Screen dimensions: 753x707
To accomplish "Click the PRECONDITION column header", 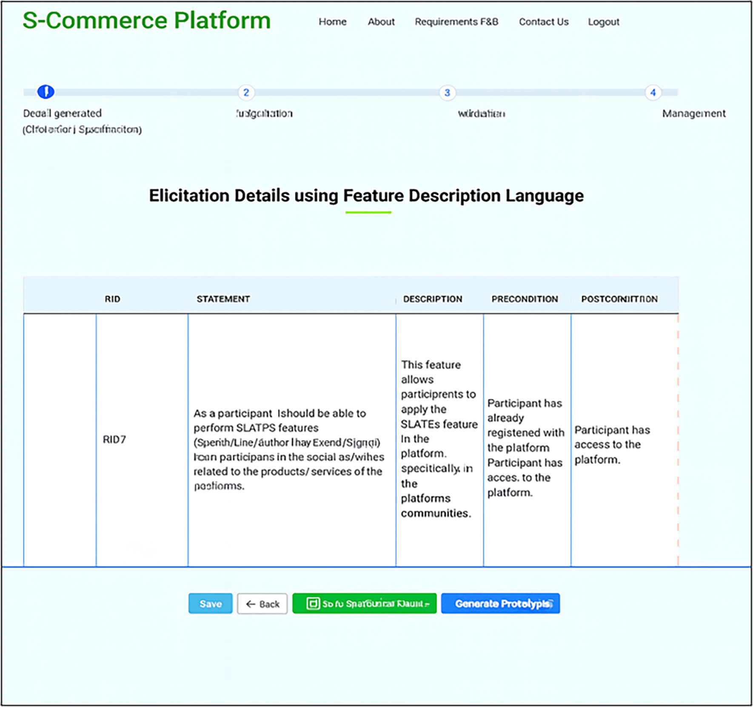I will [524, 299].
